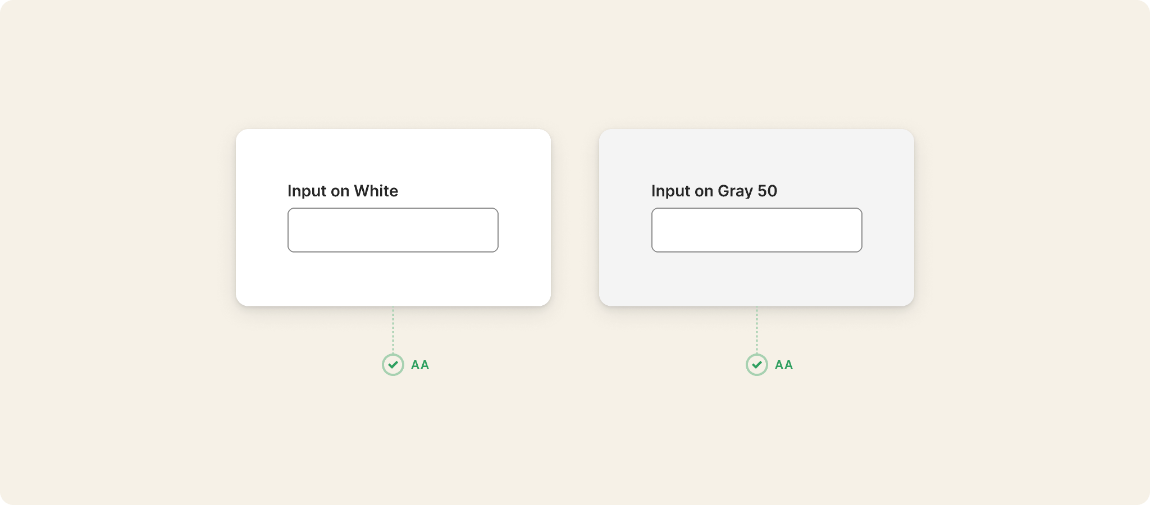Select the AA rating text under the white card
The width and height of the screenshot is (1150, 505).
point(420,365)
